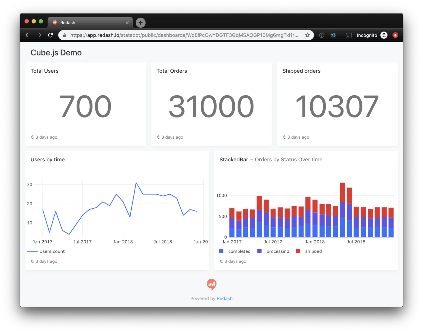The width and height of the screenshot is (423, 333).
Task: Open the React DevTools extension icon
Action: (333, 35)
